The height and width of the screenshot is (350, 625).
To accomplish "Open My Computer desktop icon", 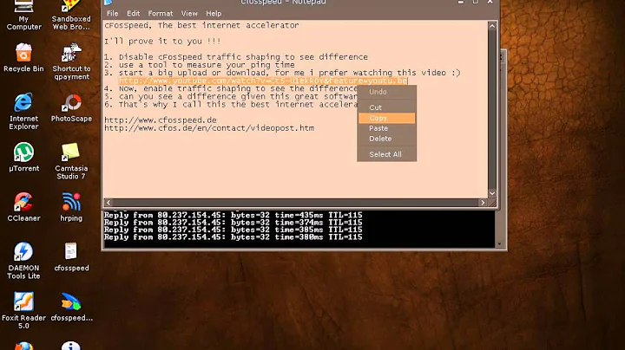I will click(x=23, y=15).
